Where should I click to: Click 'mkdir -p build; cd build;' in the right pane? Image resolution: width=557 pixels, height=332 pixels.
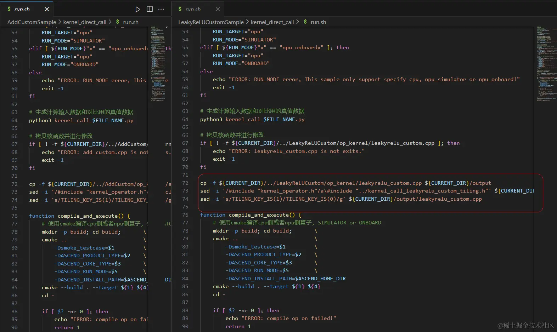[252, 231]
